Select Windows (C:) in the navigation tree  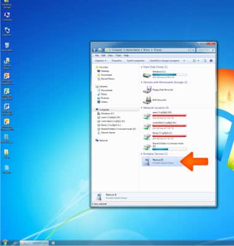tap(106, 113)
